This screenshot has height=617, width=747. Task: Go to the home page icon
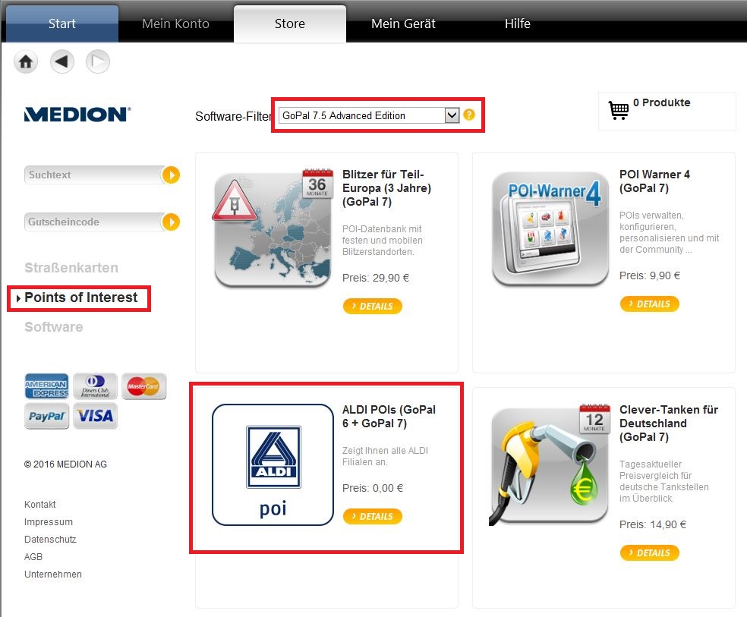tap(26, 61)
